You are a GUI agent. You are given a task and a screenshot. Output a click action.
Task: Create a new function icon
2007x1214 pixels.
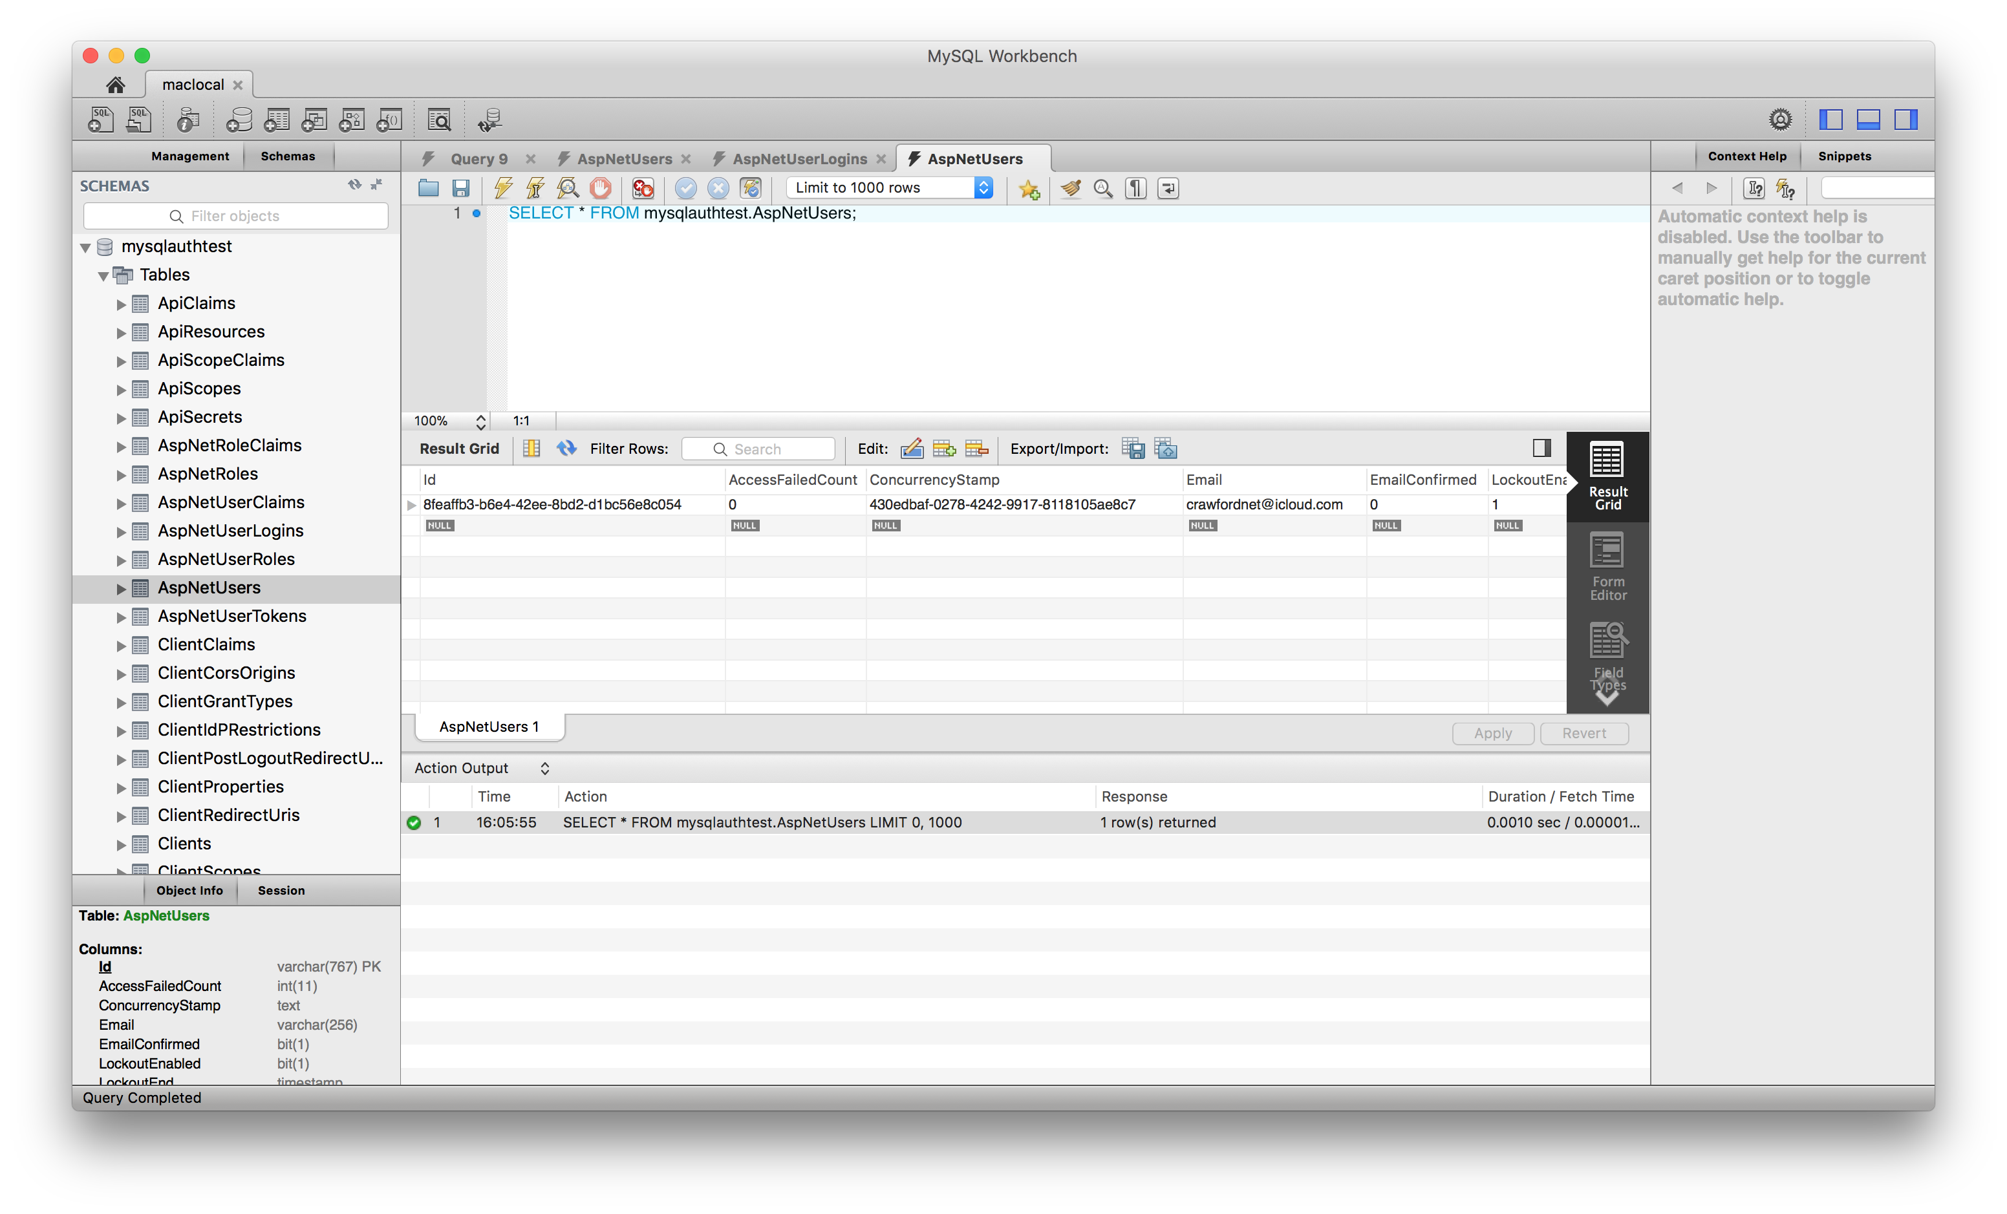click(389, 120)
